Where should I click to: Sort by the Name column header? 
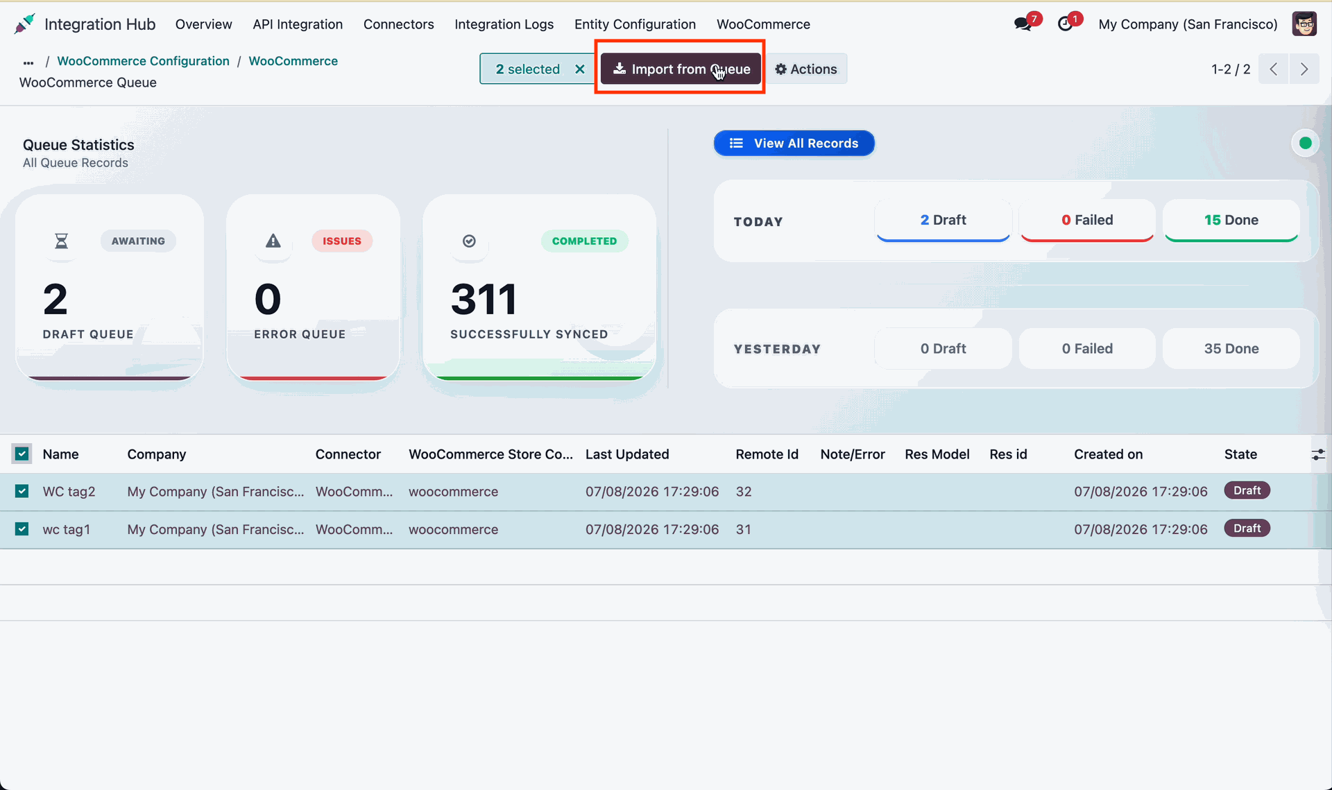[60, 454]
